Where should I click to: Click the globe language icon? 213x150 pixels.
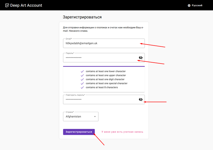point(189,5)
